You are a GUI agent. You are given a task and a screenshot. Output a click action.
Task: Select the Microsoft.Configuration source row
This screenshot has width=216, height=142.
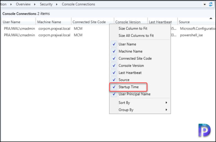click(x=108, y=28)
